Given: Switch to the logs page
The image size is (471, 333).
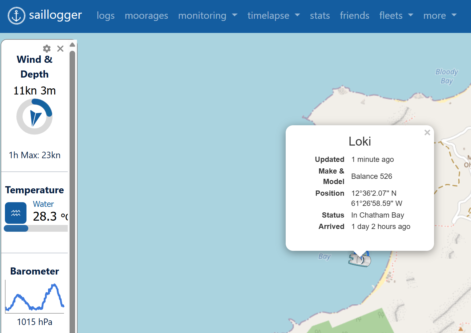Looking at the screenshot, I should click(106, 16).
